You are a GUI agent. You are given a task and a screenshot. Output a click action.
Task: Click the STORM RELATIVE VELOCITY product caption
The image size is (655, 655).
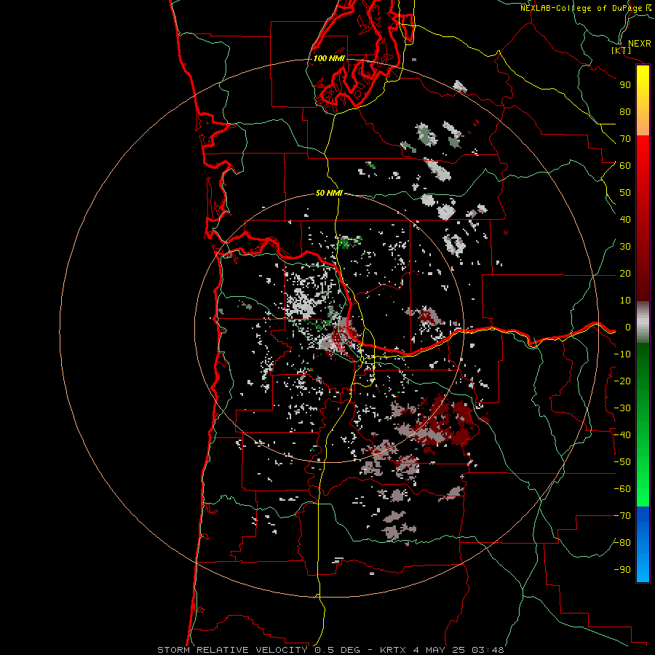tap(330, 650)
